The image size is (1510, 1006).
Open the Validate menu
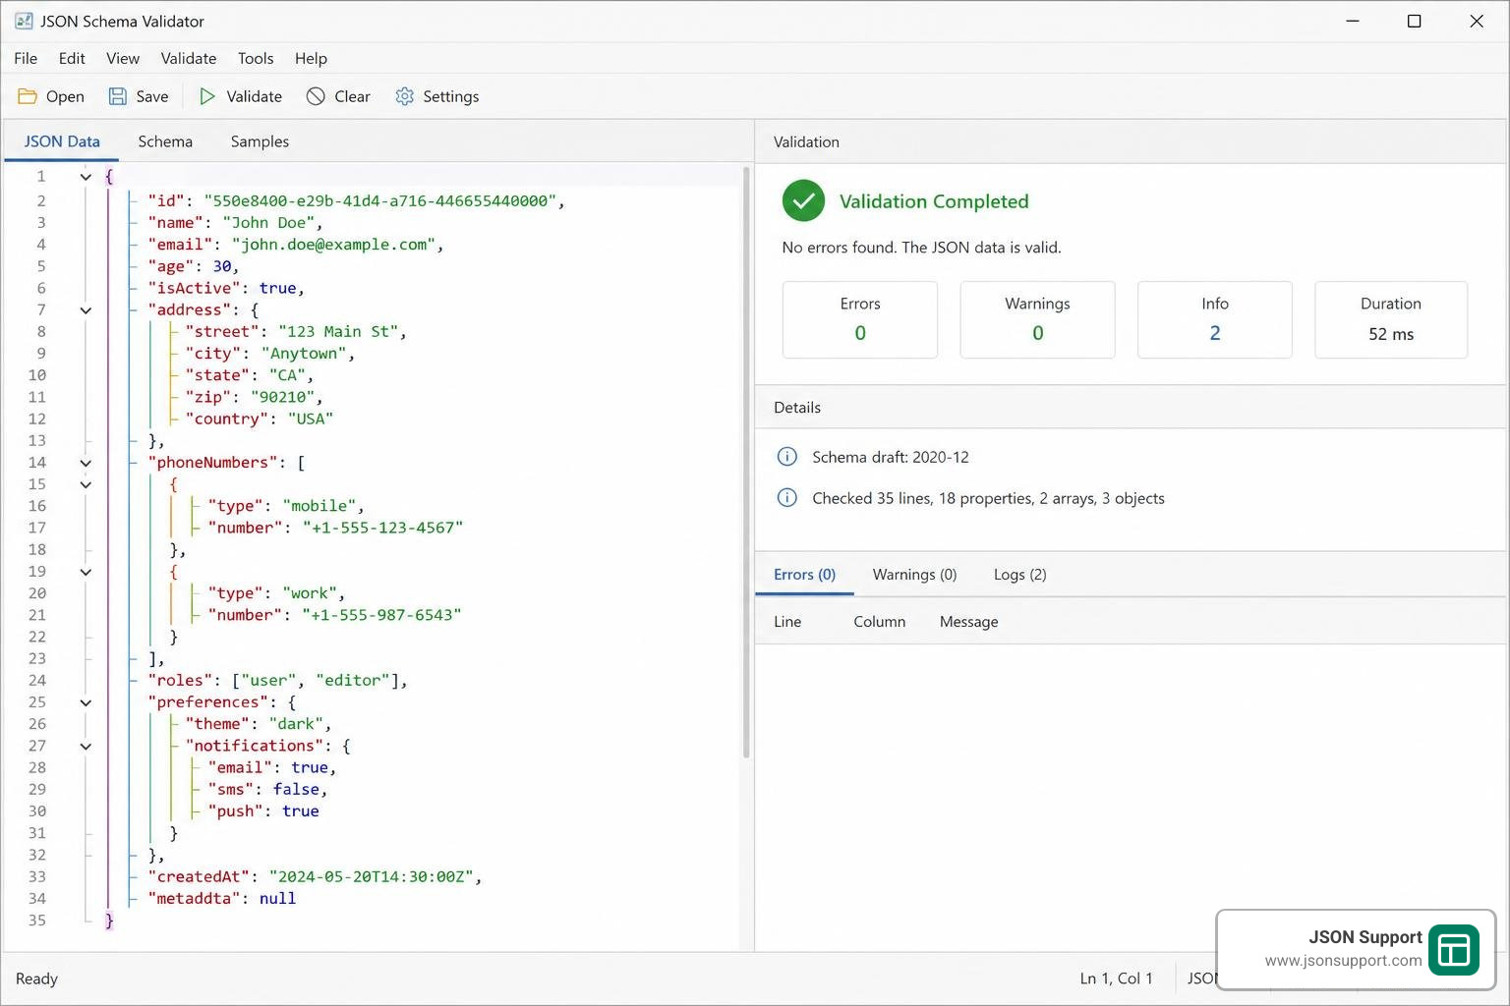point(189,58)
